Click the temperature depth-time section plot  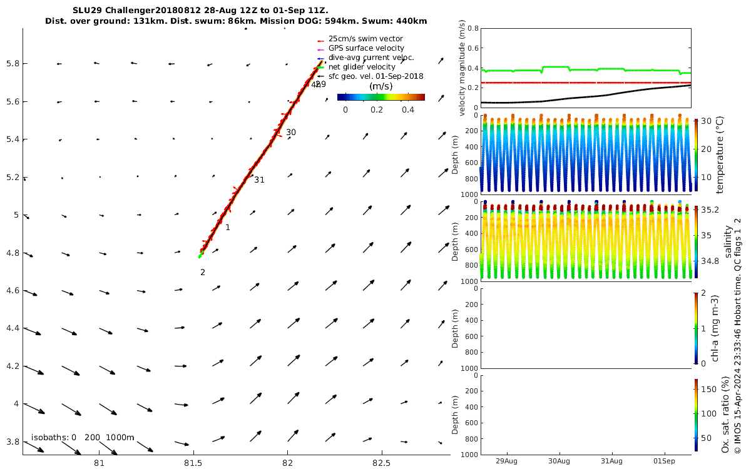pos(586,154)
